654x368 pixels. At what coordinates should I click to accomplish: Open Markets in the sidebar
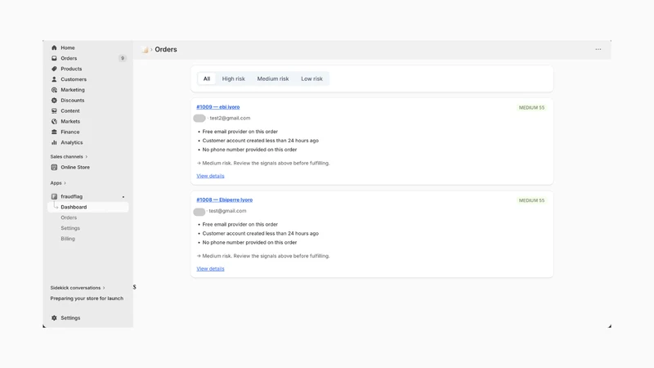(70, 121)
